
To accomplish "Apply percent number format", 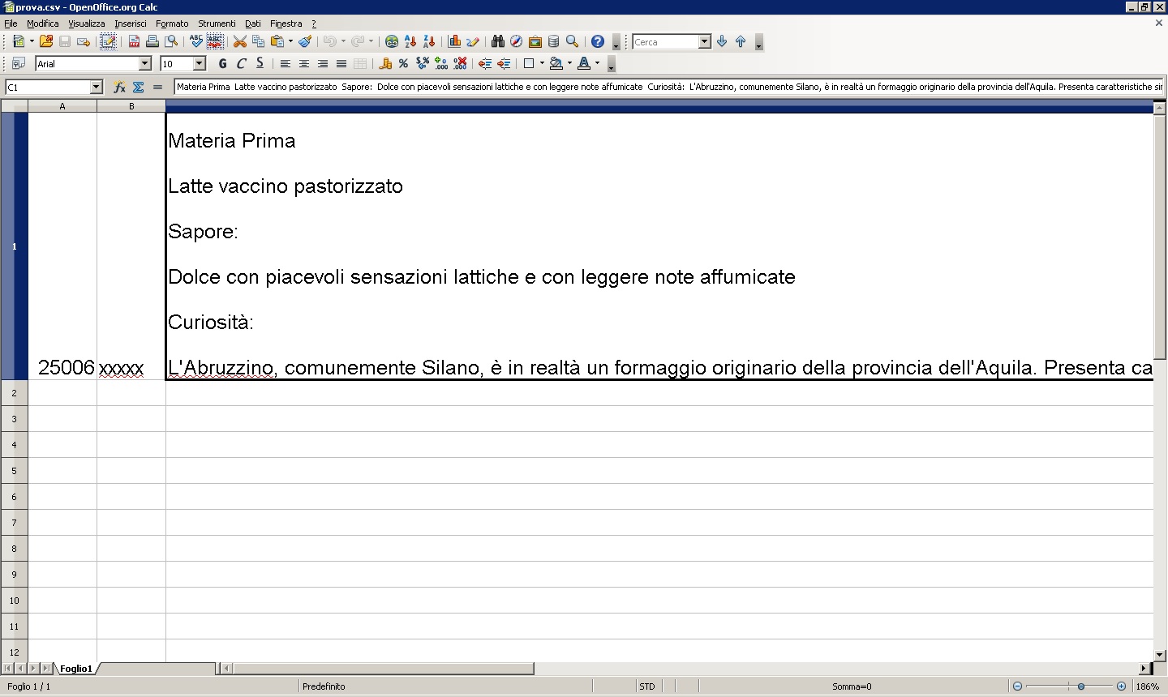I will (x=404, y=63).
